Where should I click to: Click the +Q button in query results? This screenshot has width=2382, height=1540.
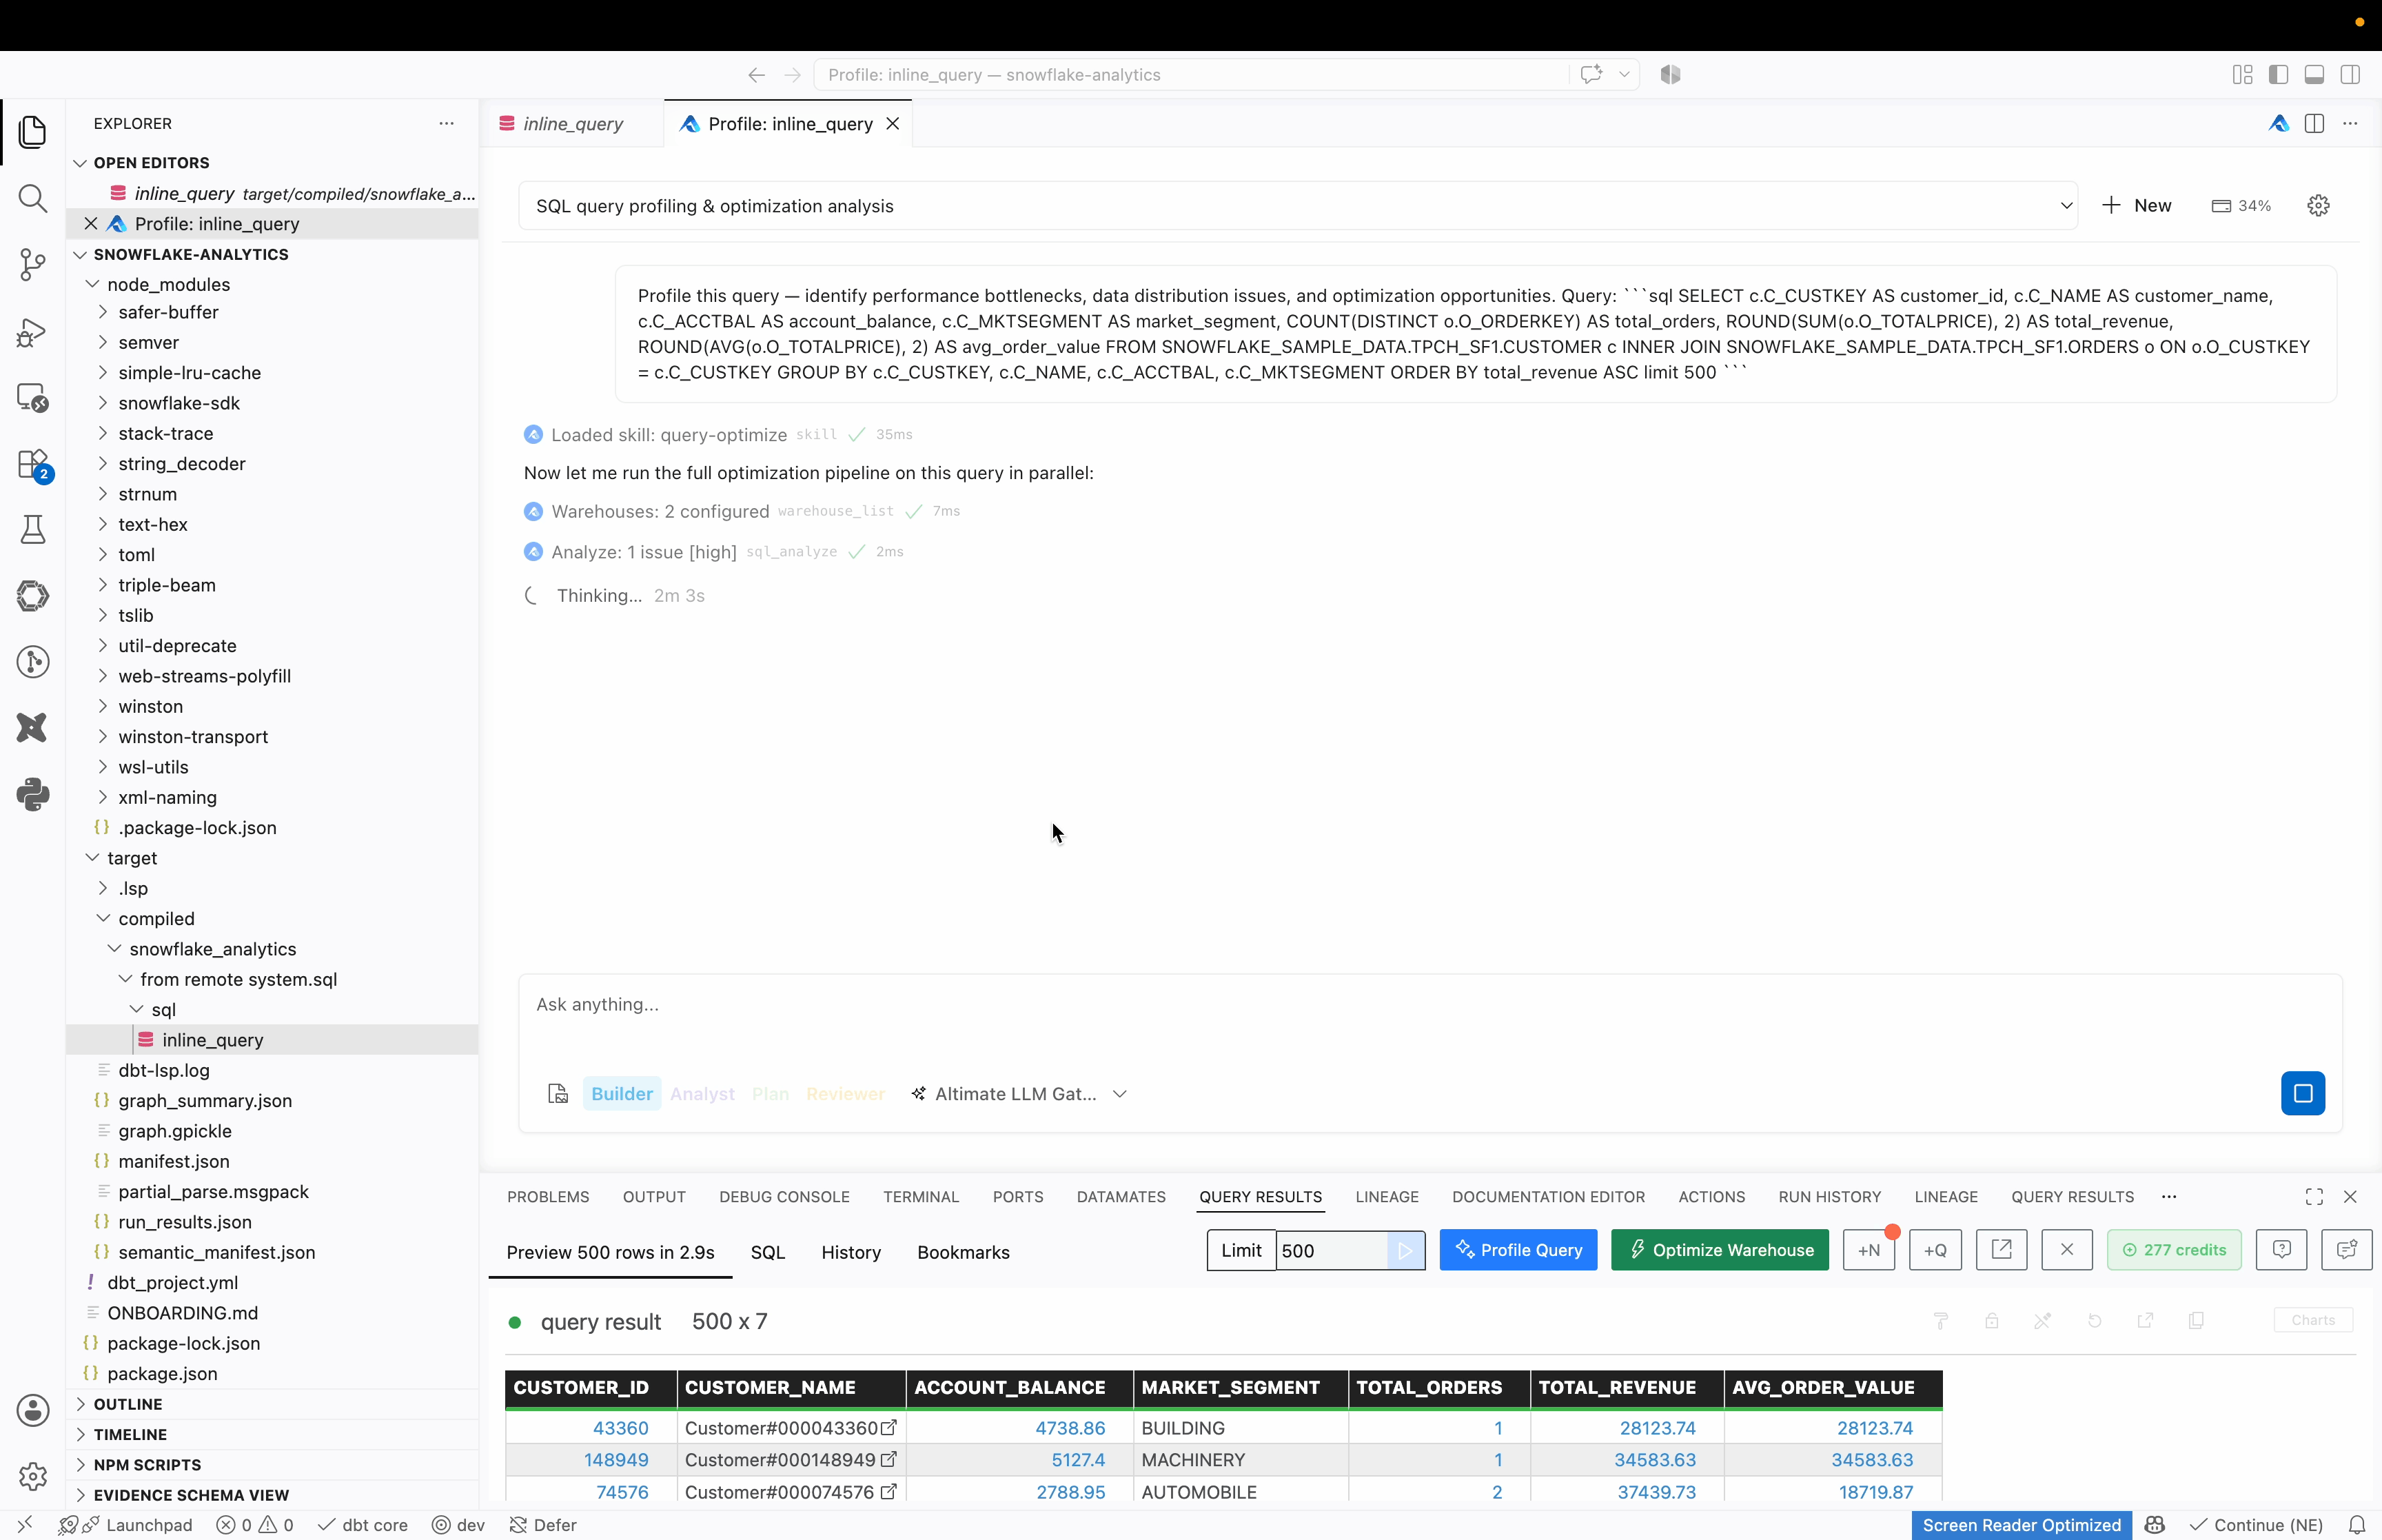[x=1935, y=1250]
